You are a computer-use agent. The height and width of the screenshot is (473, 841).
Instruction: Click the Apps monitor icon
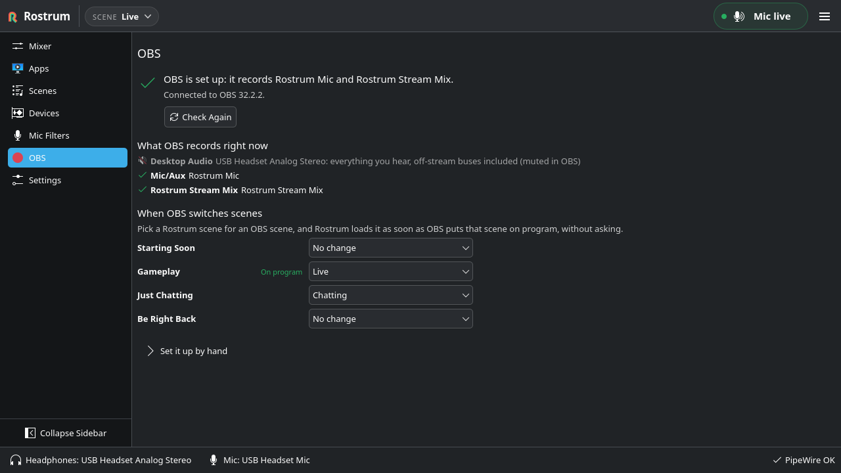click(x=18, y=68)
